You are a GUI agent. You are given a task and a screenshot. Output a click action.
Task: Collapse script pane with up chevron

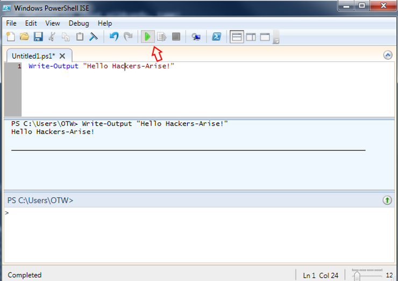click(x=388, y=55)
